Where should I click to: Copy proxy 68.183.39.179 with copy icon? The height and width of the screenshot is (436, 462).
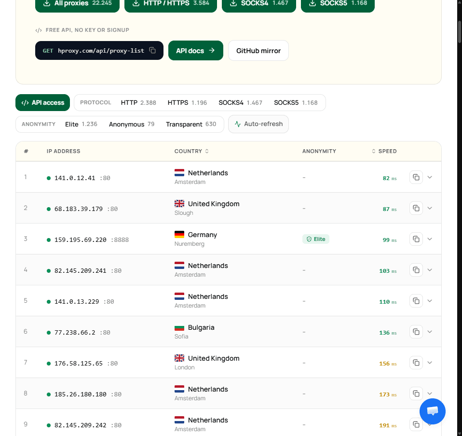coord(416,208)
